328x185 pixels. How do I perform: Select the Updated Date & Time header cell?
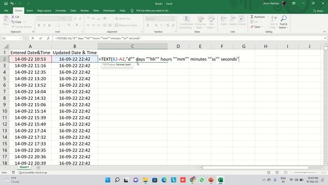coord(75,52)
